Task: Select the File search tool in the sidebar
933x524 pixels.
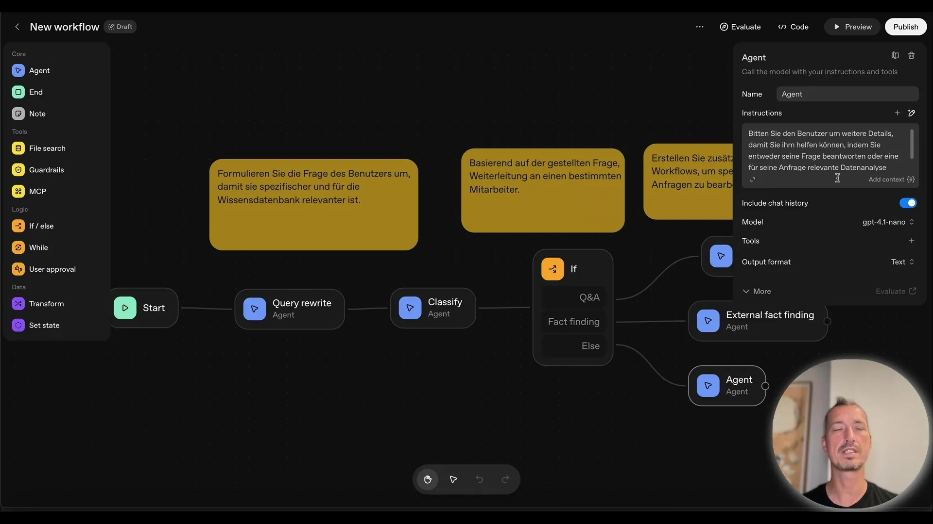Action: (46, 148)
